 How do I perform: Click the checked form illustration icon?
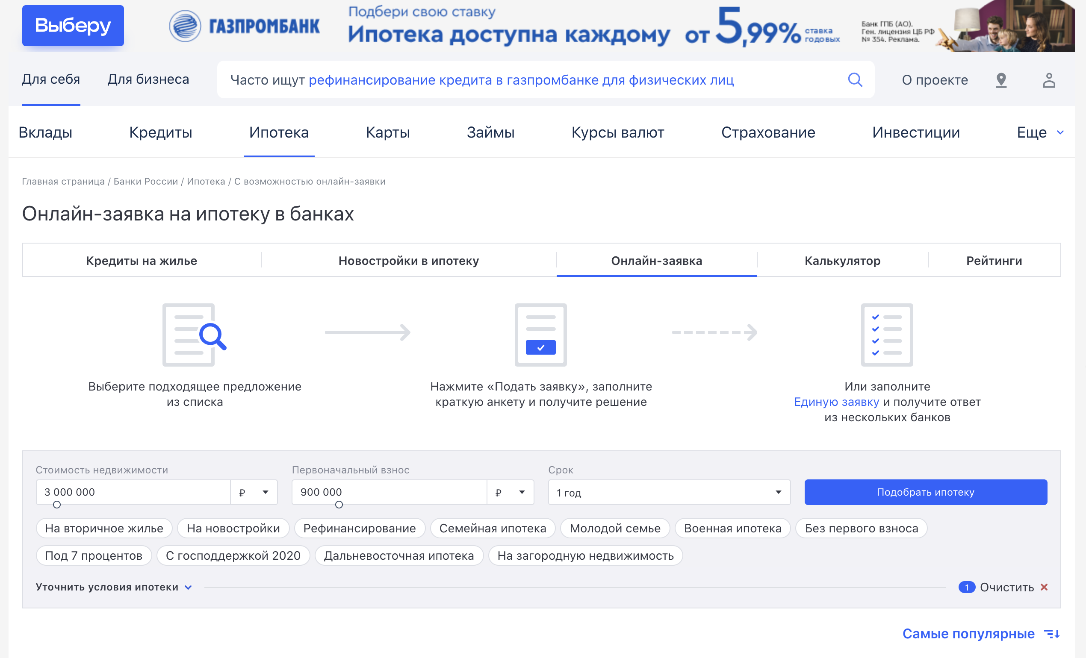coord(541,335)
